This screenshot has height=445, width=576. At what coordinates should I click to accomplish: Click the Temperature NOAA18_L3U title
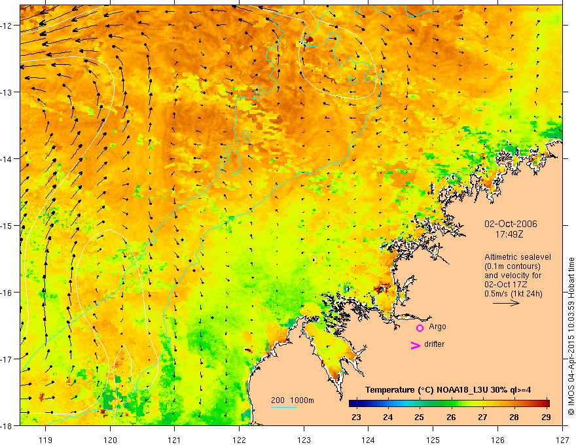coord(448,390)
